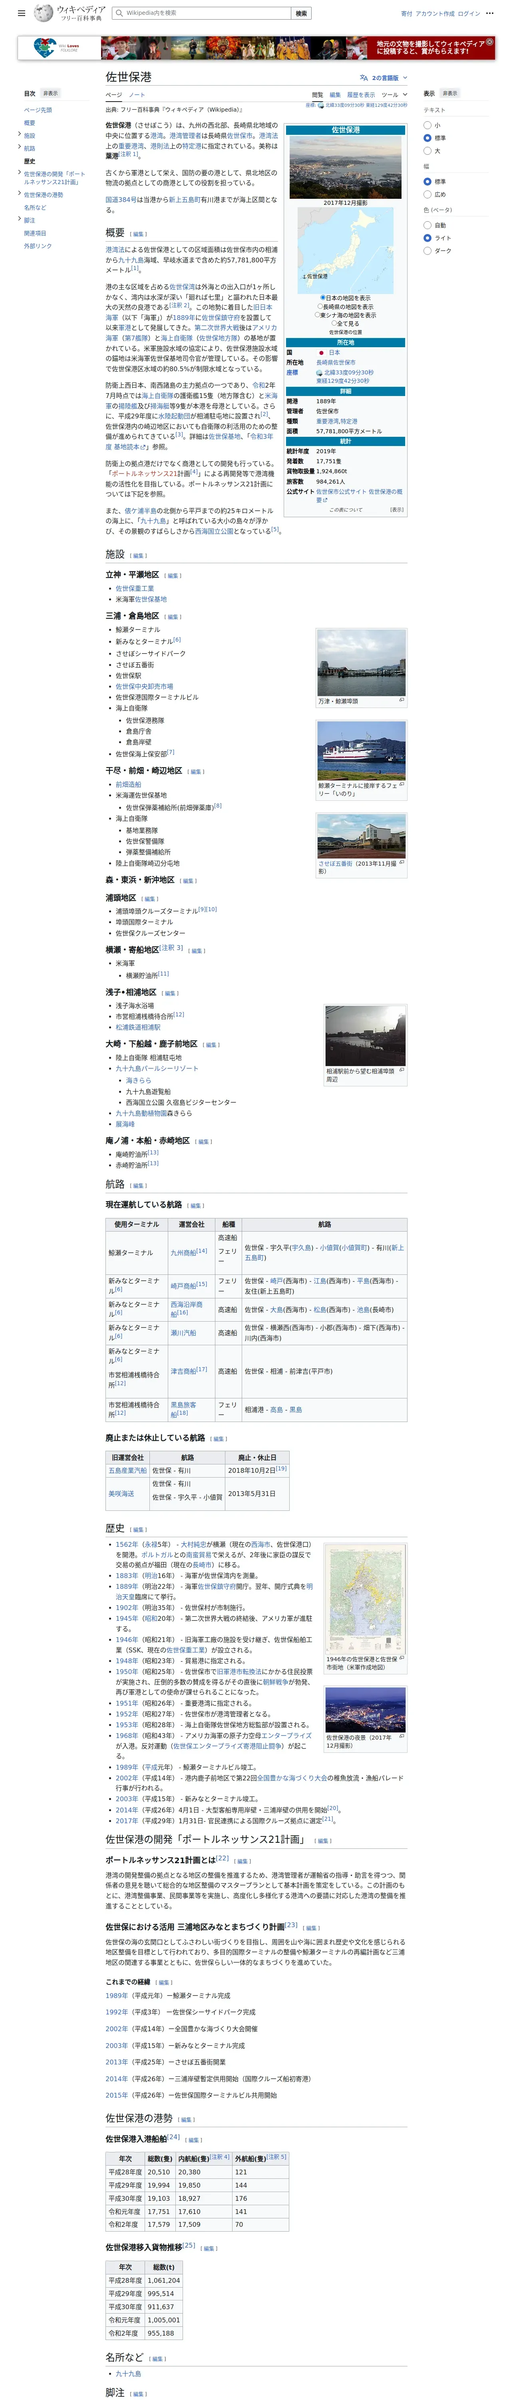Select standard 標準 text size option
The height and width of the screenshot is (2400, 513).
pyautogui.click(x=427, y=138)
